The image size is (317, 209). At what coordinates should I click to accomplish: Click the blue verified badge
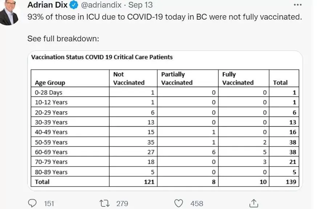(x=74, y=5)
